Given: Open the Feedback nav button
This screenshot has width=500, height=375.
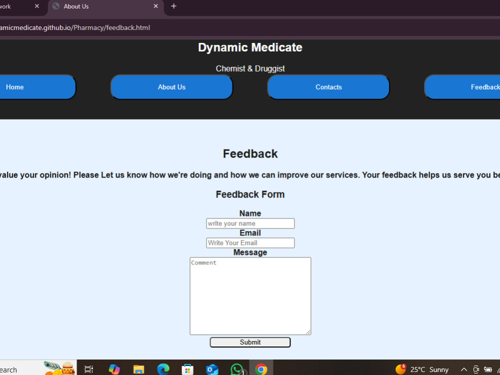Looking at the screenshot, I should [462, 87].
